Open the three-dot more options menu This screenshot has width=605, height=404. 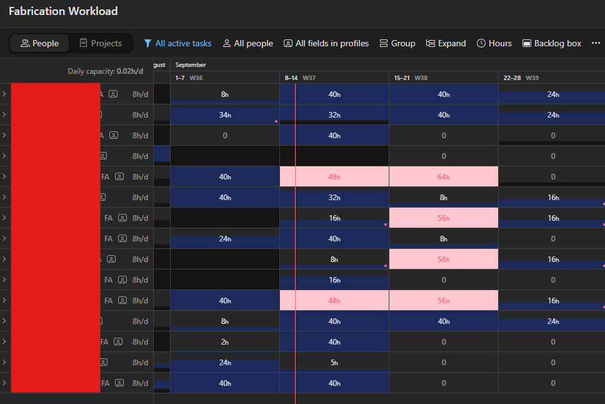595,43
